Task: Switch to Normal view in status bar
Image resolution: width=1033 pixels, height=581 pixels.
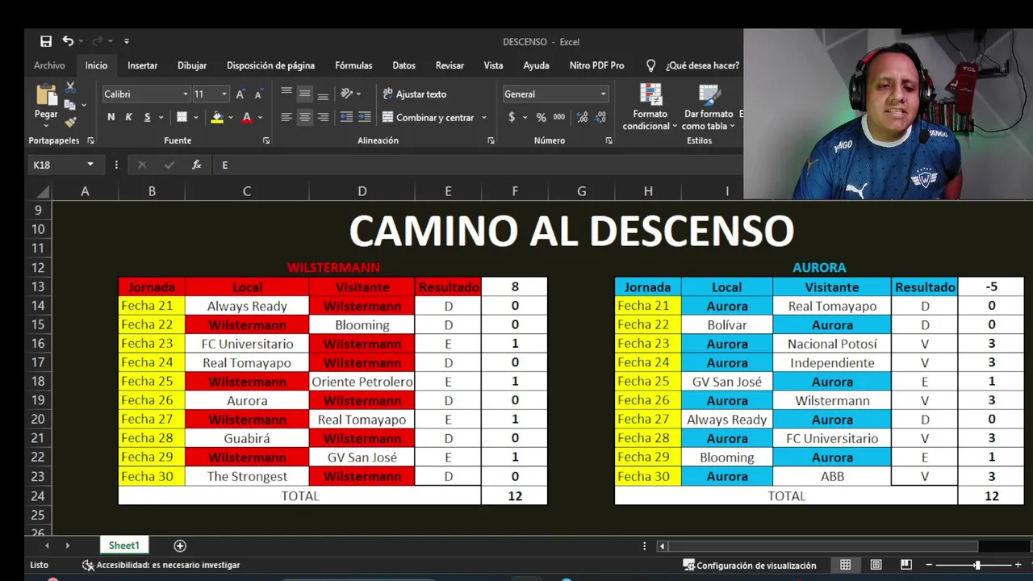Action: click(845, 565)
